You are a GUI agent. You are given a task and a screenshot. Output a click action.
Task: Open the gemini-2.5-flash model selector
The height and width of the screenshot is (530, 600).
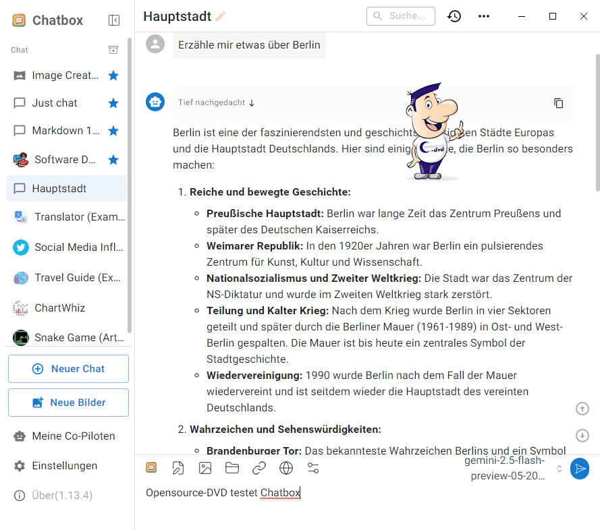pos(514,468)
